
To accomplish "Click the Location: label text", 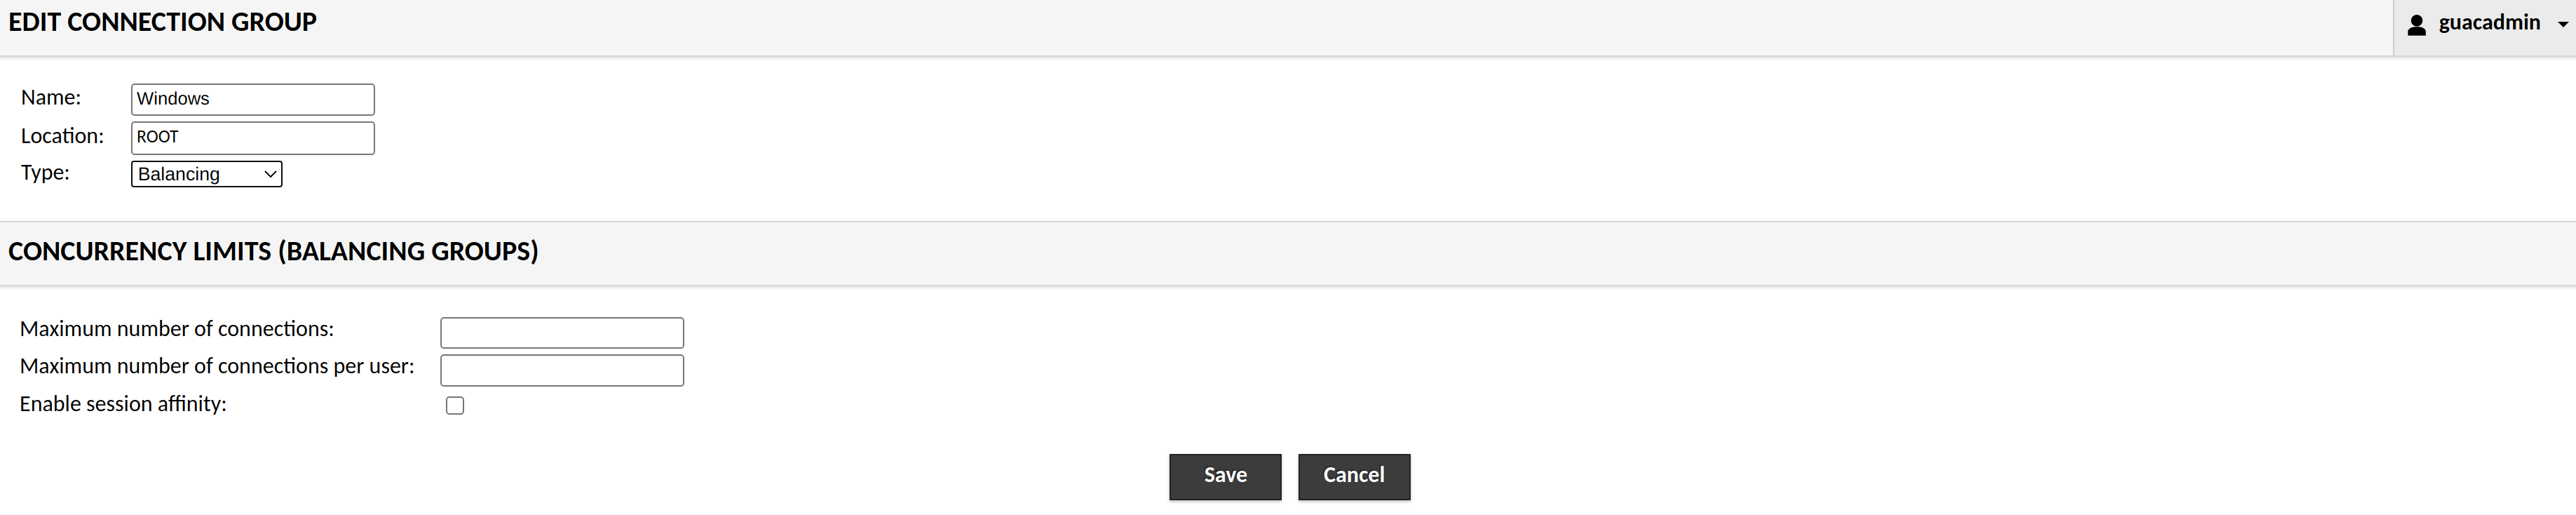I will 62,136.
